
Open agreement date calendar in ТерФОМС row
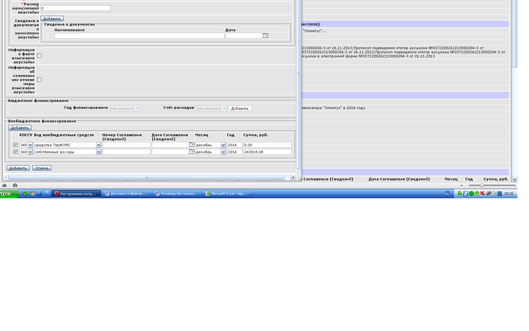pyautogui.click(x=191, y=145)
